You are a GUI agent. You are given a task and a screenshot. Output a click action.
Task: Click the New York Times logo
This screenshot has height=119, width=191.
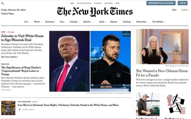click(x=95, y=12)
